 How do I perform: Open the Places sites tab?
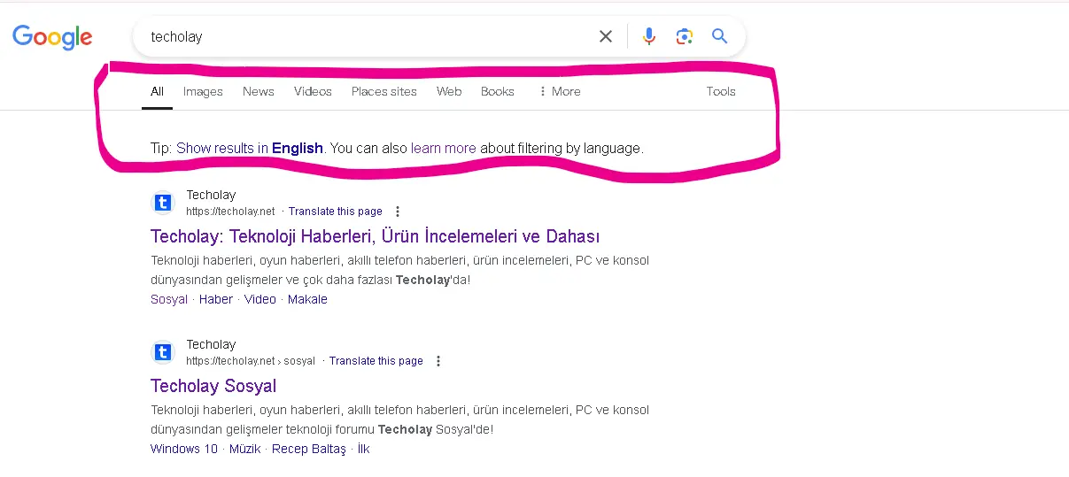[383, 91]
